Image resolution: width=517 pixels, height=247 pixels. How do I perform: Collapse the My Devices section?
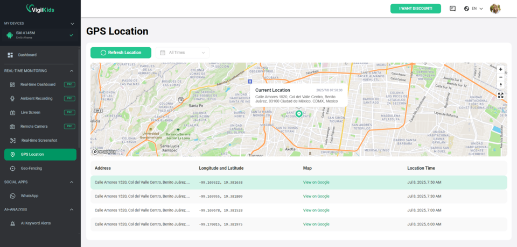[x=73, y=24]
